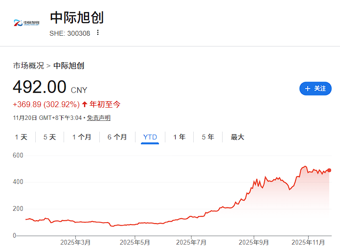Follow the stock with 关注 button

click(x=315, y=89)
